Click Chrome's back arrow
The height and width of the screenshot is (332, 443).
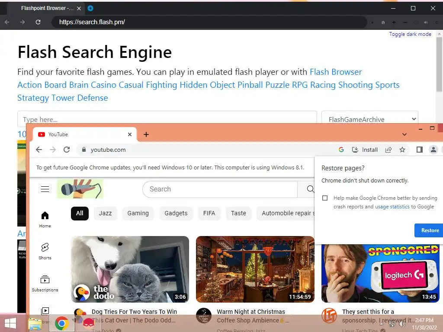tap(39, 150)
